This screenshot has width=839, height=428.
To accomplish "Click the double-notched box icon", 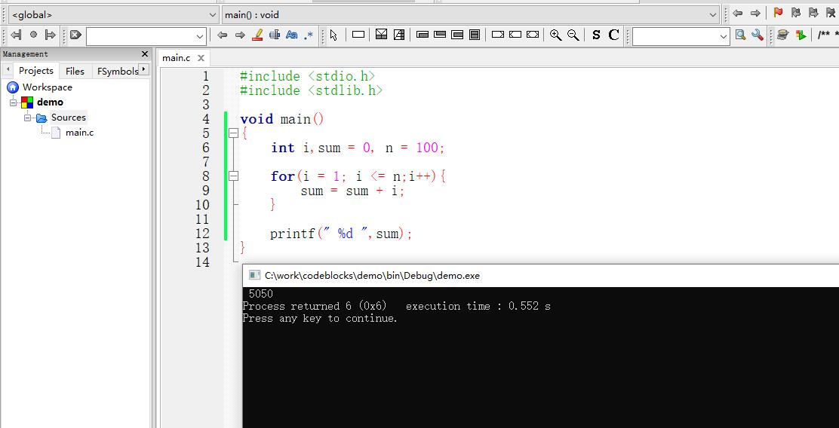I will pos(533,35).
